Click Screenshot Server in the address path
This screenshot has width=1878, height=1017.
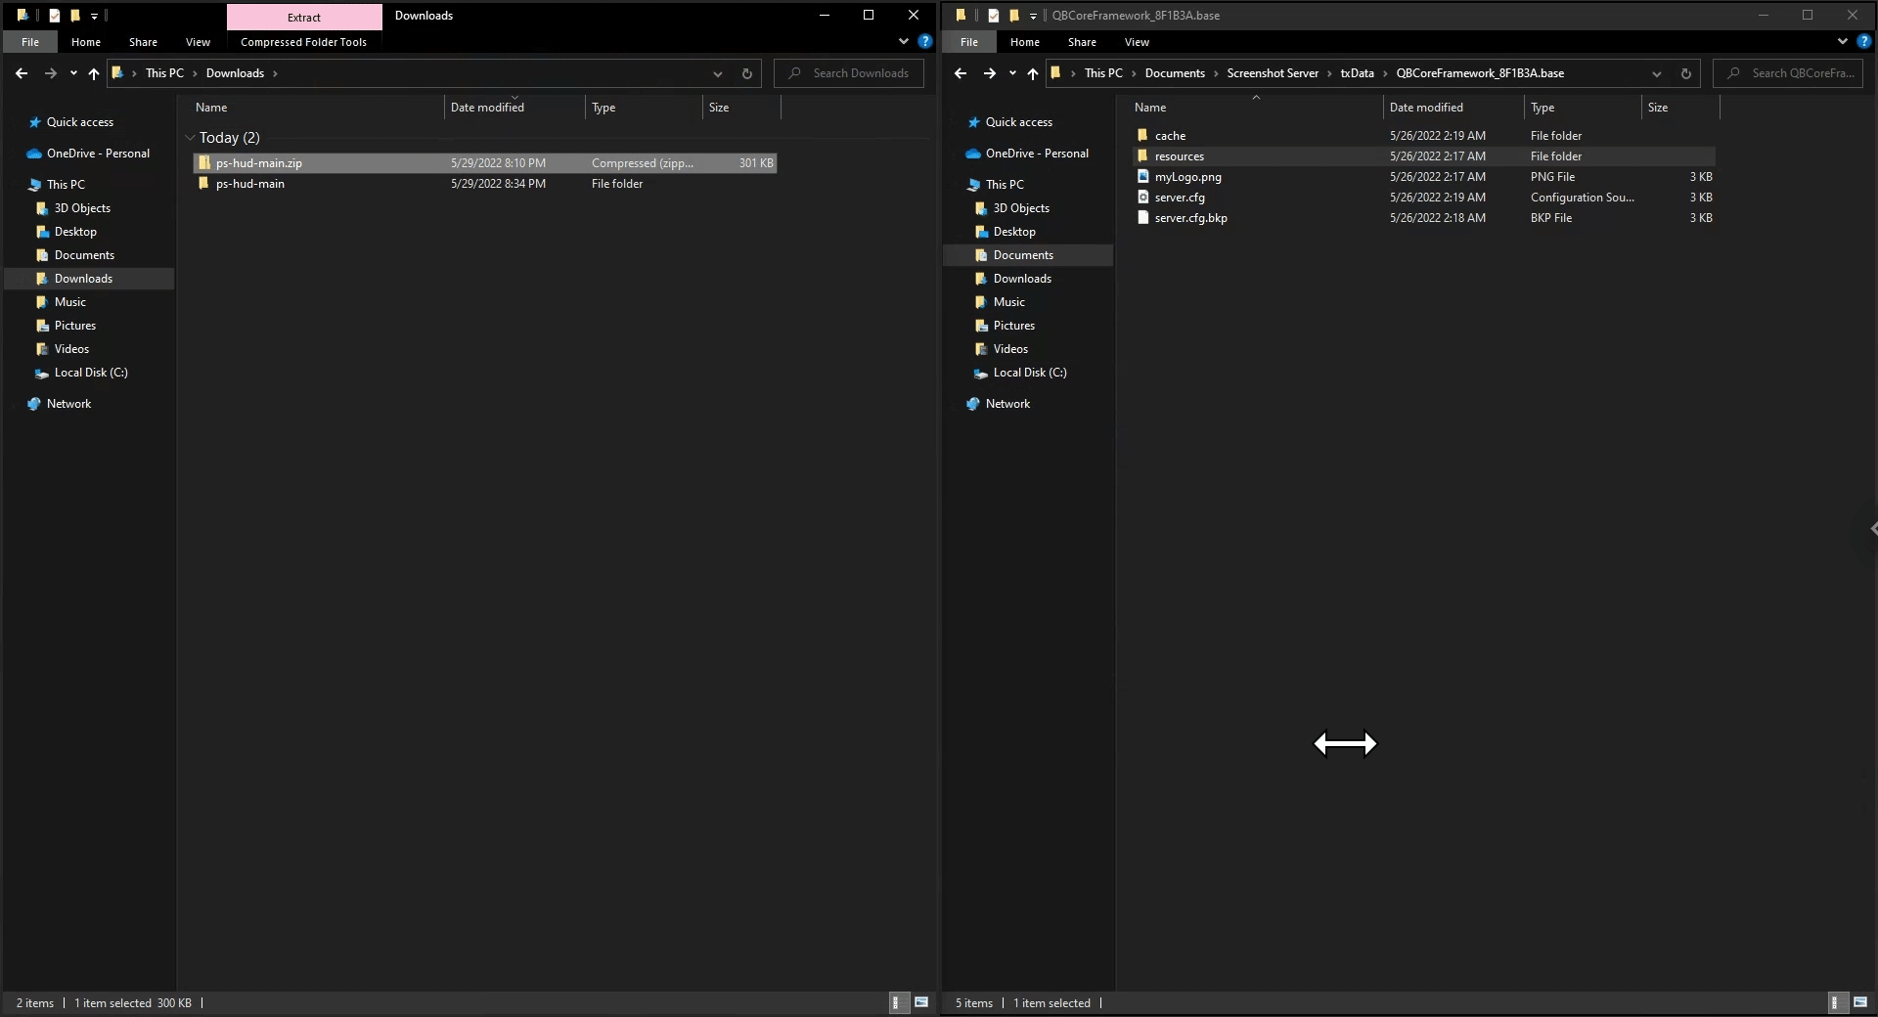tap(1272, 73)
